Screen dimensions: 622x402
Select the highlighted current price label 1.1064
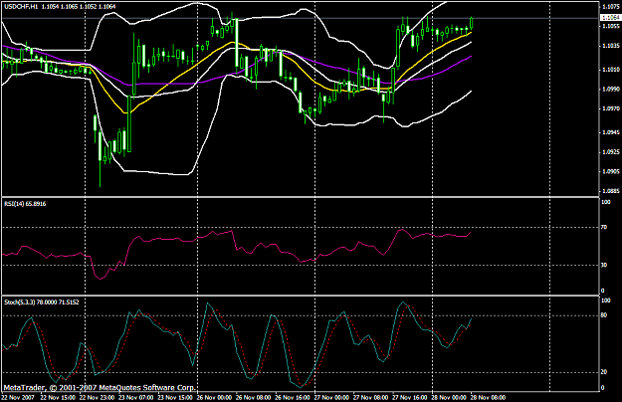pos(611,18)
